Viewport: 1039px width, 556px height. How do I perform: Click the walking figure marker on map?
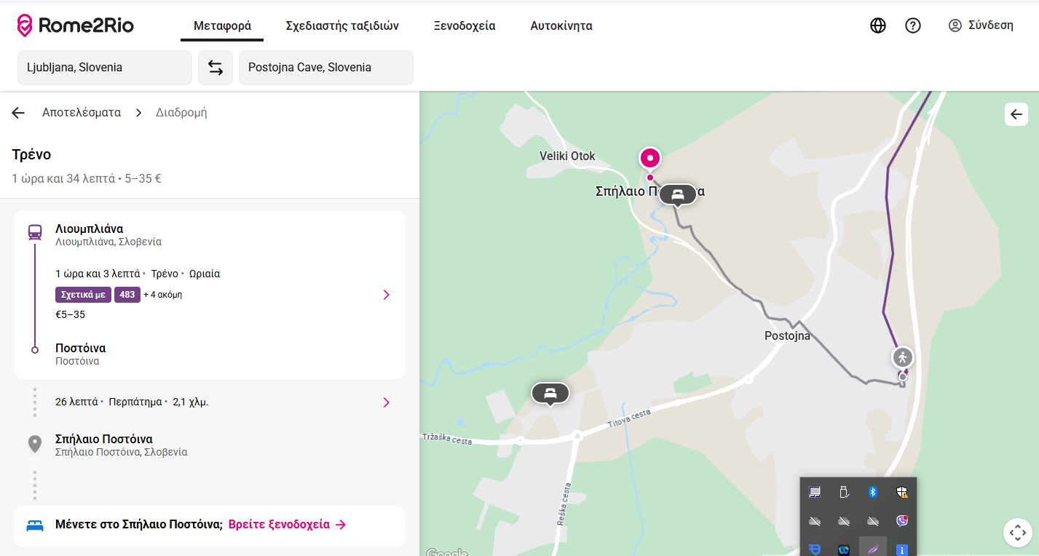coord(903,357)
